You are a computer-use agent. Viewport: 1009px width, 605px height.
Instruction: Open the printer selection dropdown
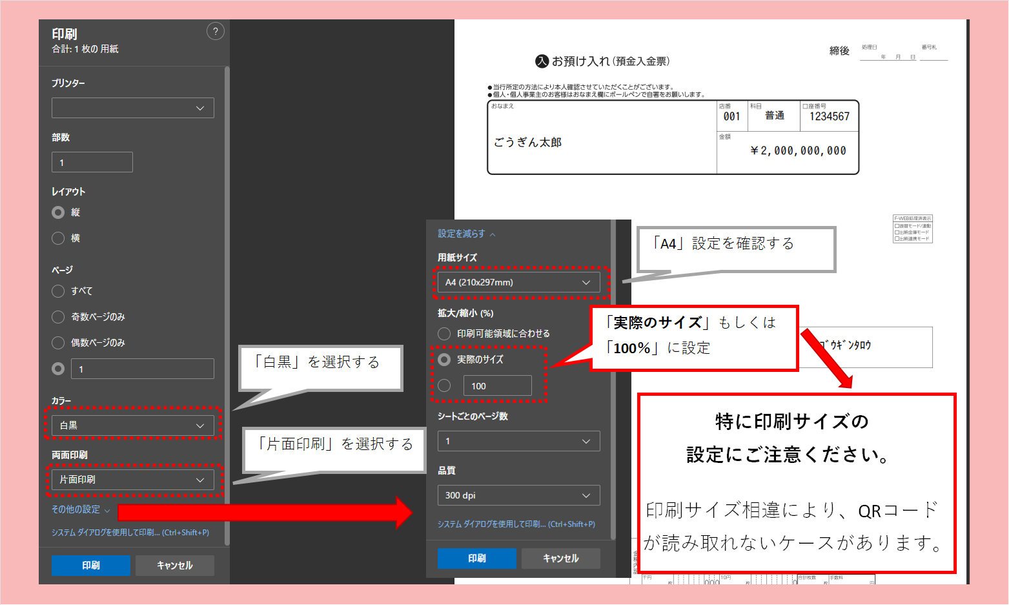pos(132,108)
